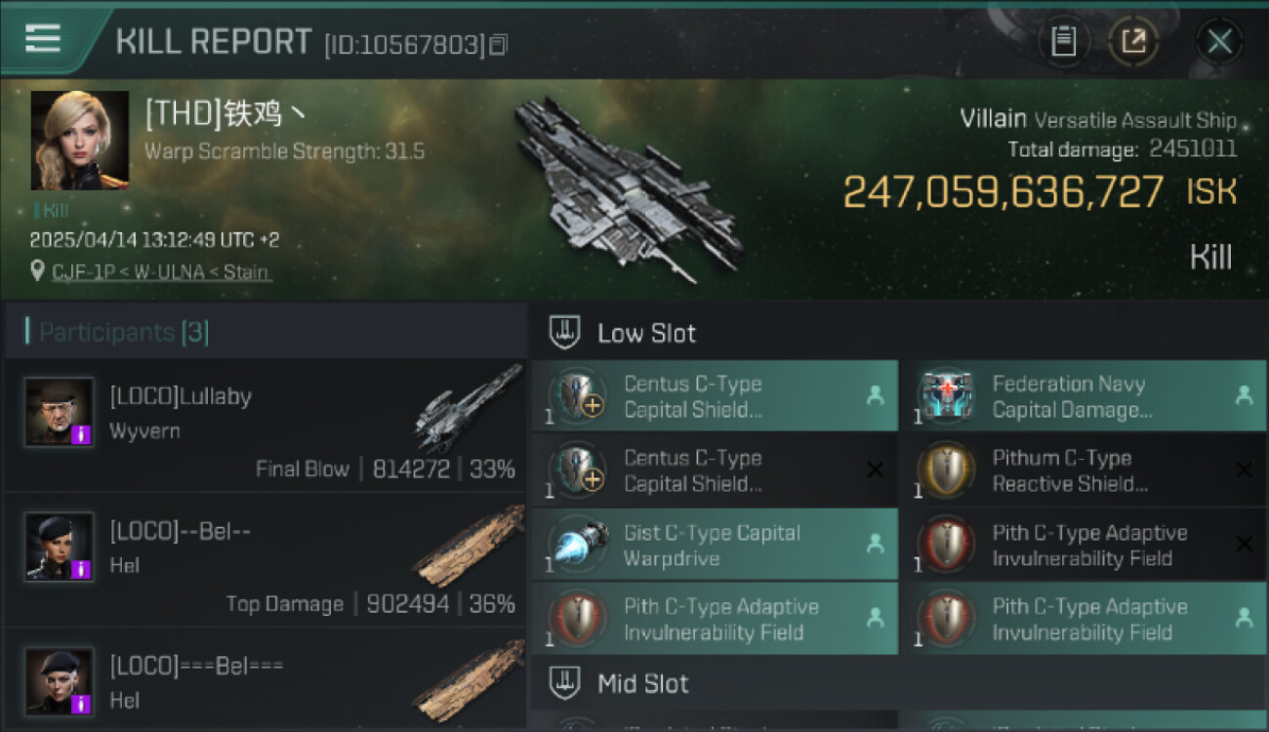The width and height of the screenshot is (1269, 732).
Task: Toggle the person marker on Gist Capital Warpdrive
Action: click(875, 544)
